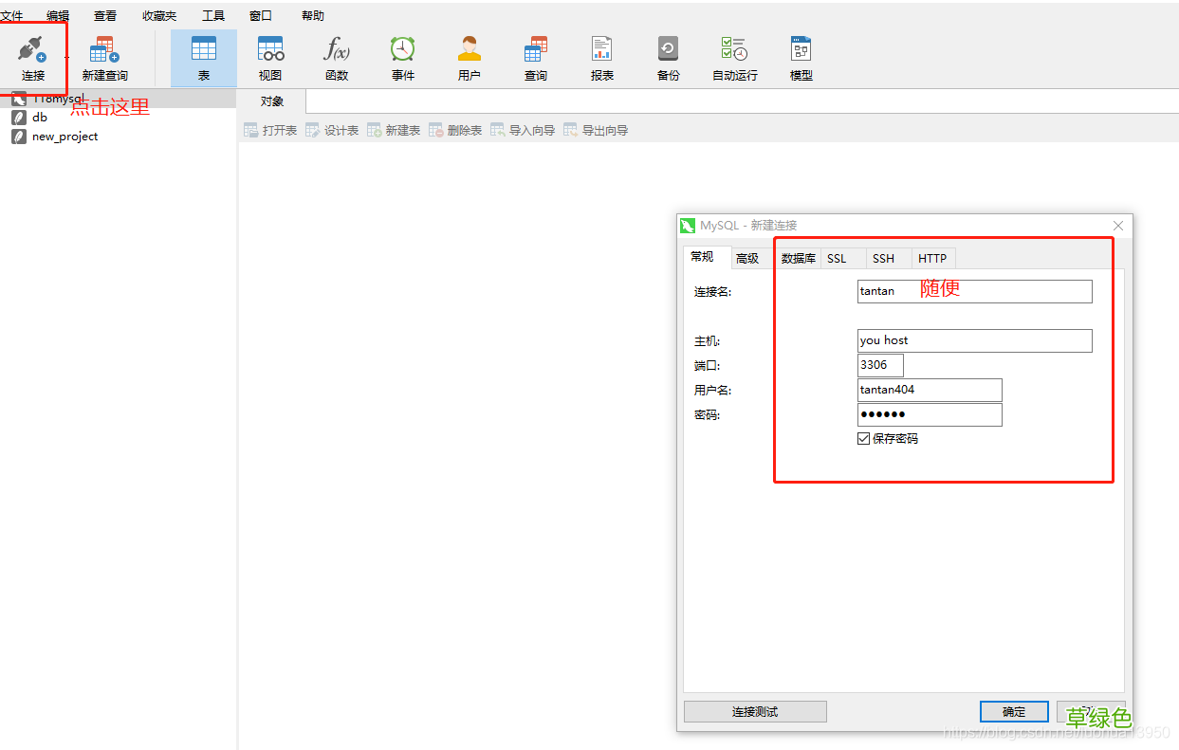This screenshot has width=1179, height=750.
Task: Open the 高级 (Advanced) tab
Action: click(748, 257)
